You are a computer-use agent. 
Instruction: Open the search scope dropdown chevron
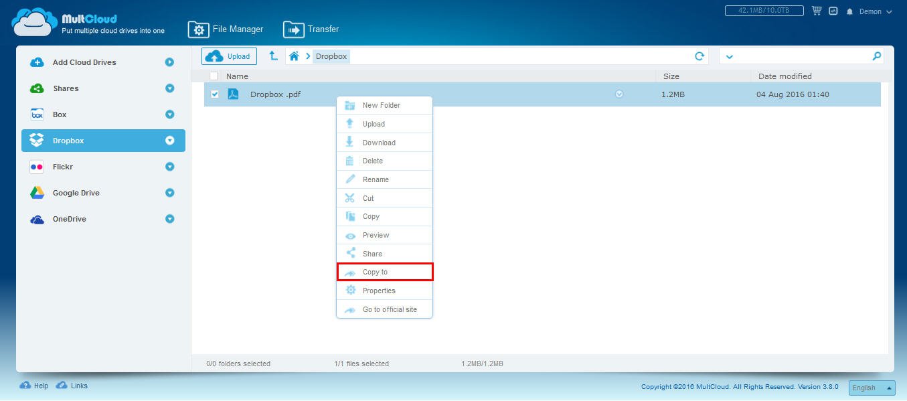tap(729, 57)
